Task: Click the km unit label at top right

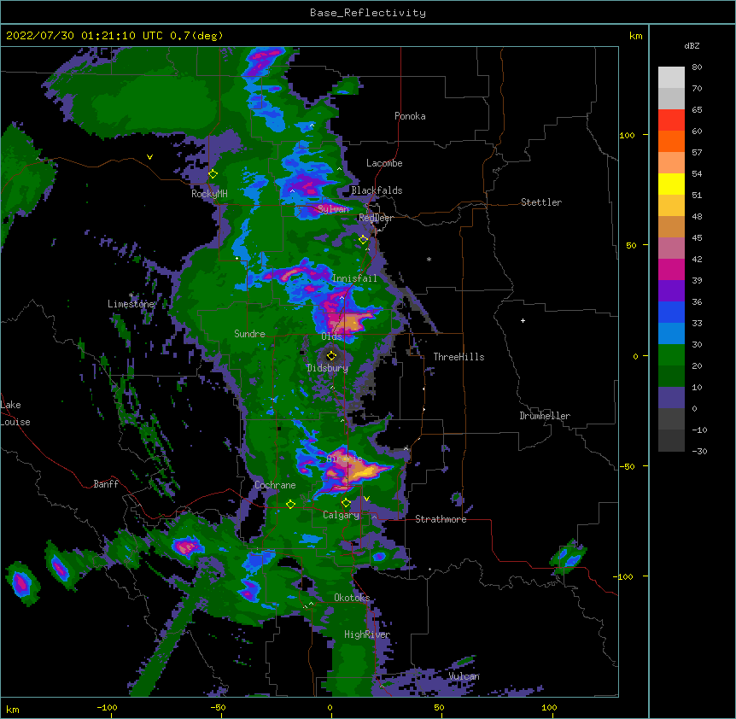Action: (x=635, y=36)
